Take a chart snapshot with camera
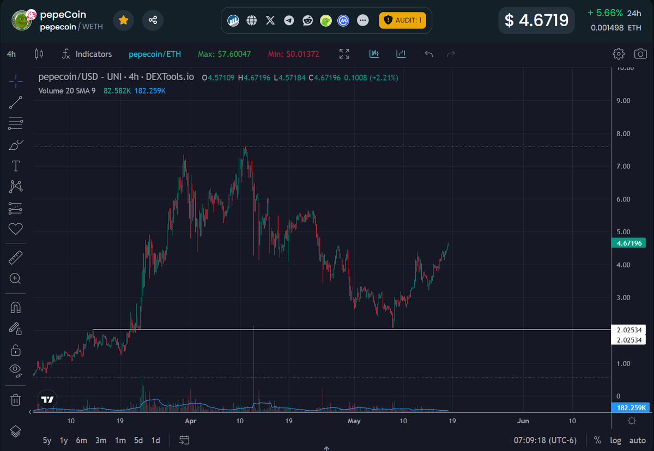 [x=640, y=54]
